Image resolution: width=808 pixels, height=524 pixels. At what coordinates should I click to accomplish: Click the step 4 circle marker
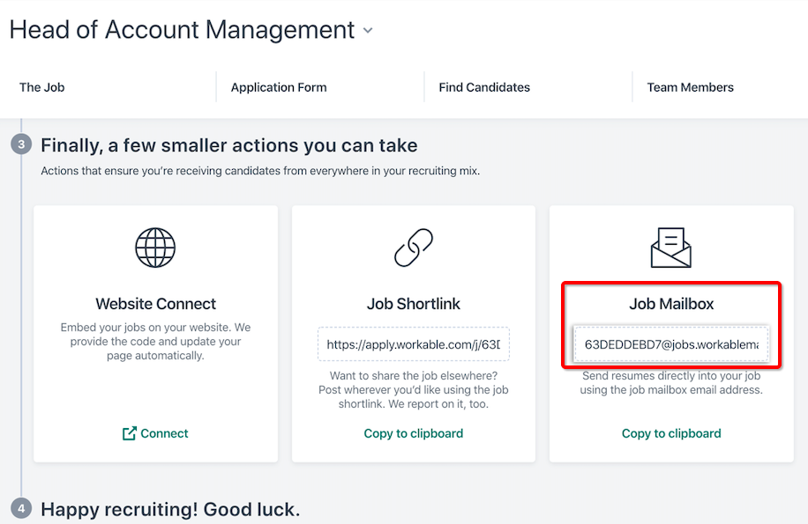21,509
